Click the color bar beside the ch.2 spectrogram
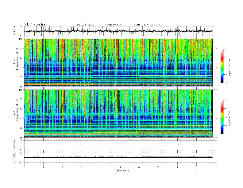 point(222,117)
